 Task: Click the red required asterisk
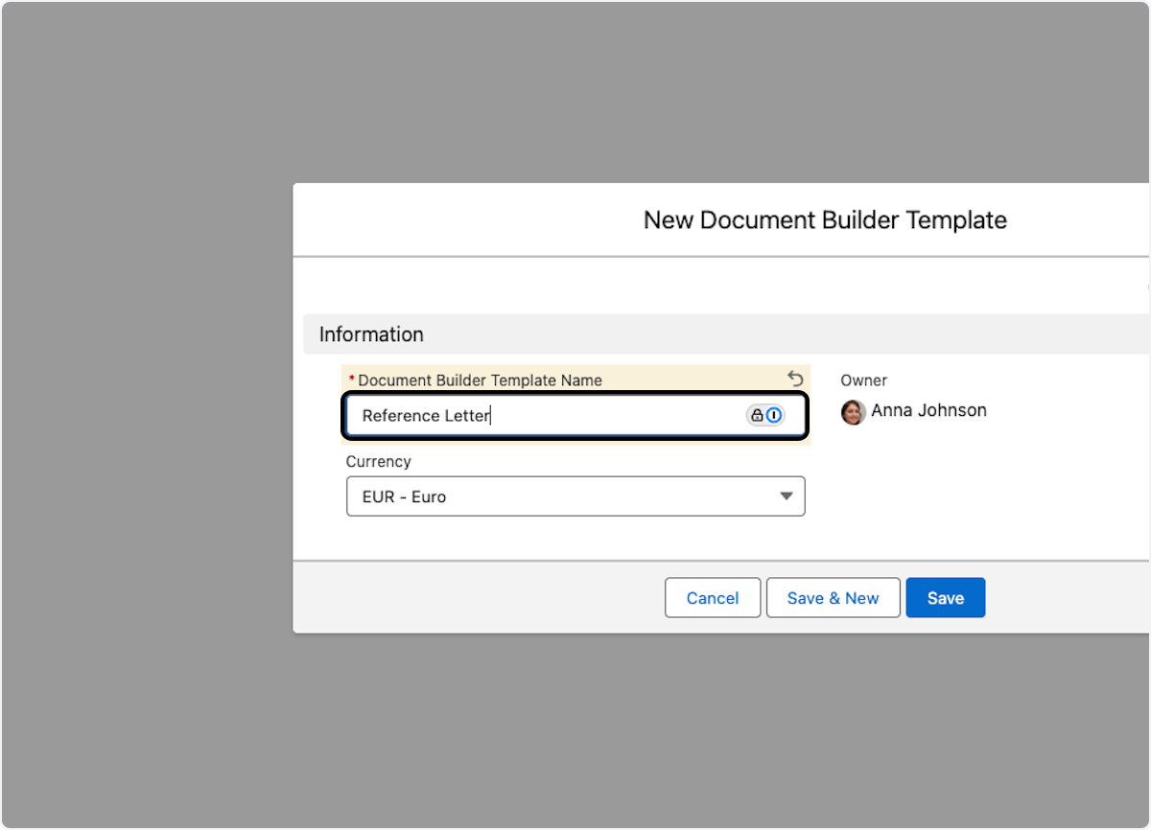coord(351,380)
